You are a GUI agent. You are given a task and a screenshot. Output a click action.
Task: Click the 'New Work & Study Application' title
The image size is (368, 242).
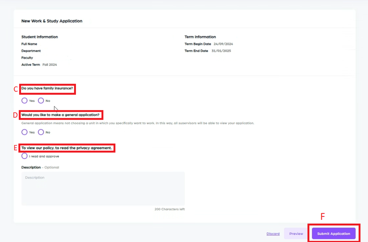click(52, 21)
